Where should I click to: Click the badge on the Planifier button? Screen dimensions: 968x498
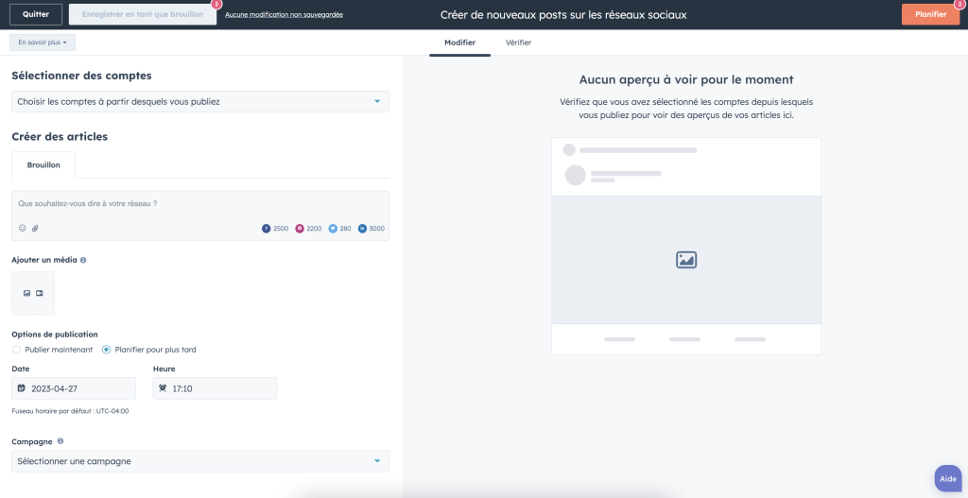(x=959, y=4)
